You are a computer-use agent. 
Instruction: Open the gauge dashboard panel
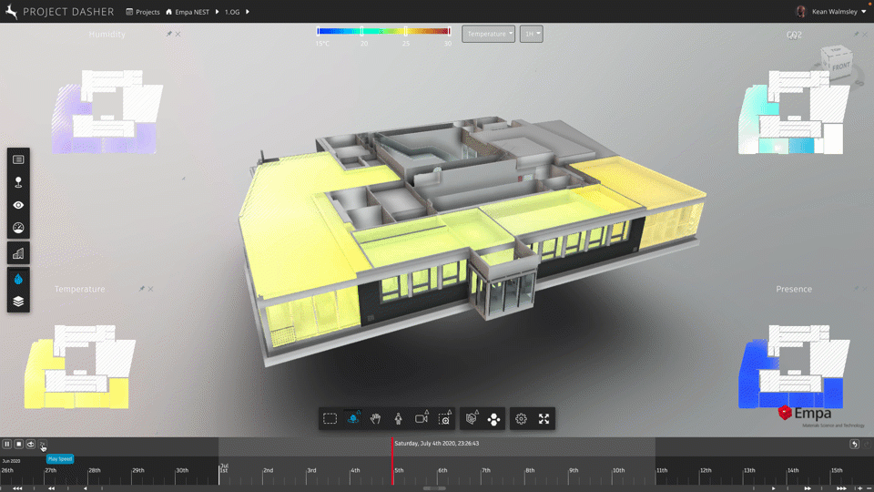pyautogui.click(x=18, y=228)
